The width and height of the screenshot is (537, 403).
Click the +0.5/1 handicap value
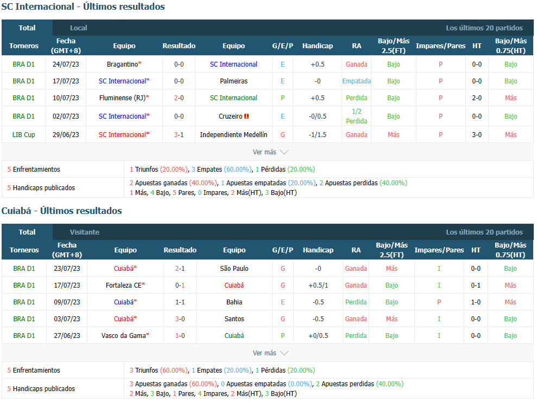(318, 285)
